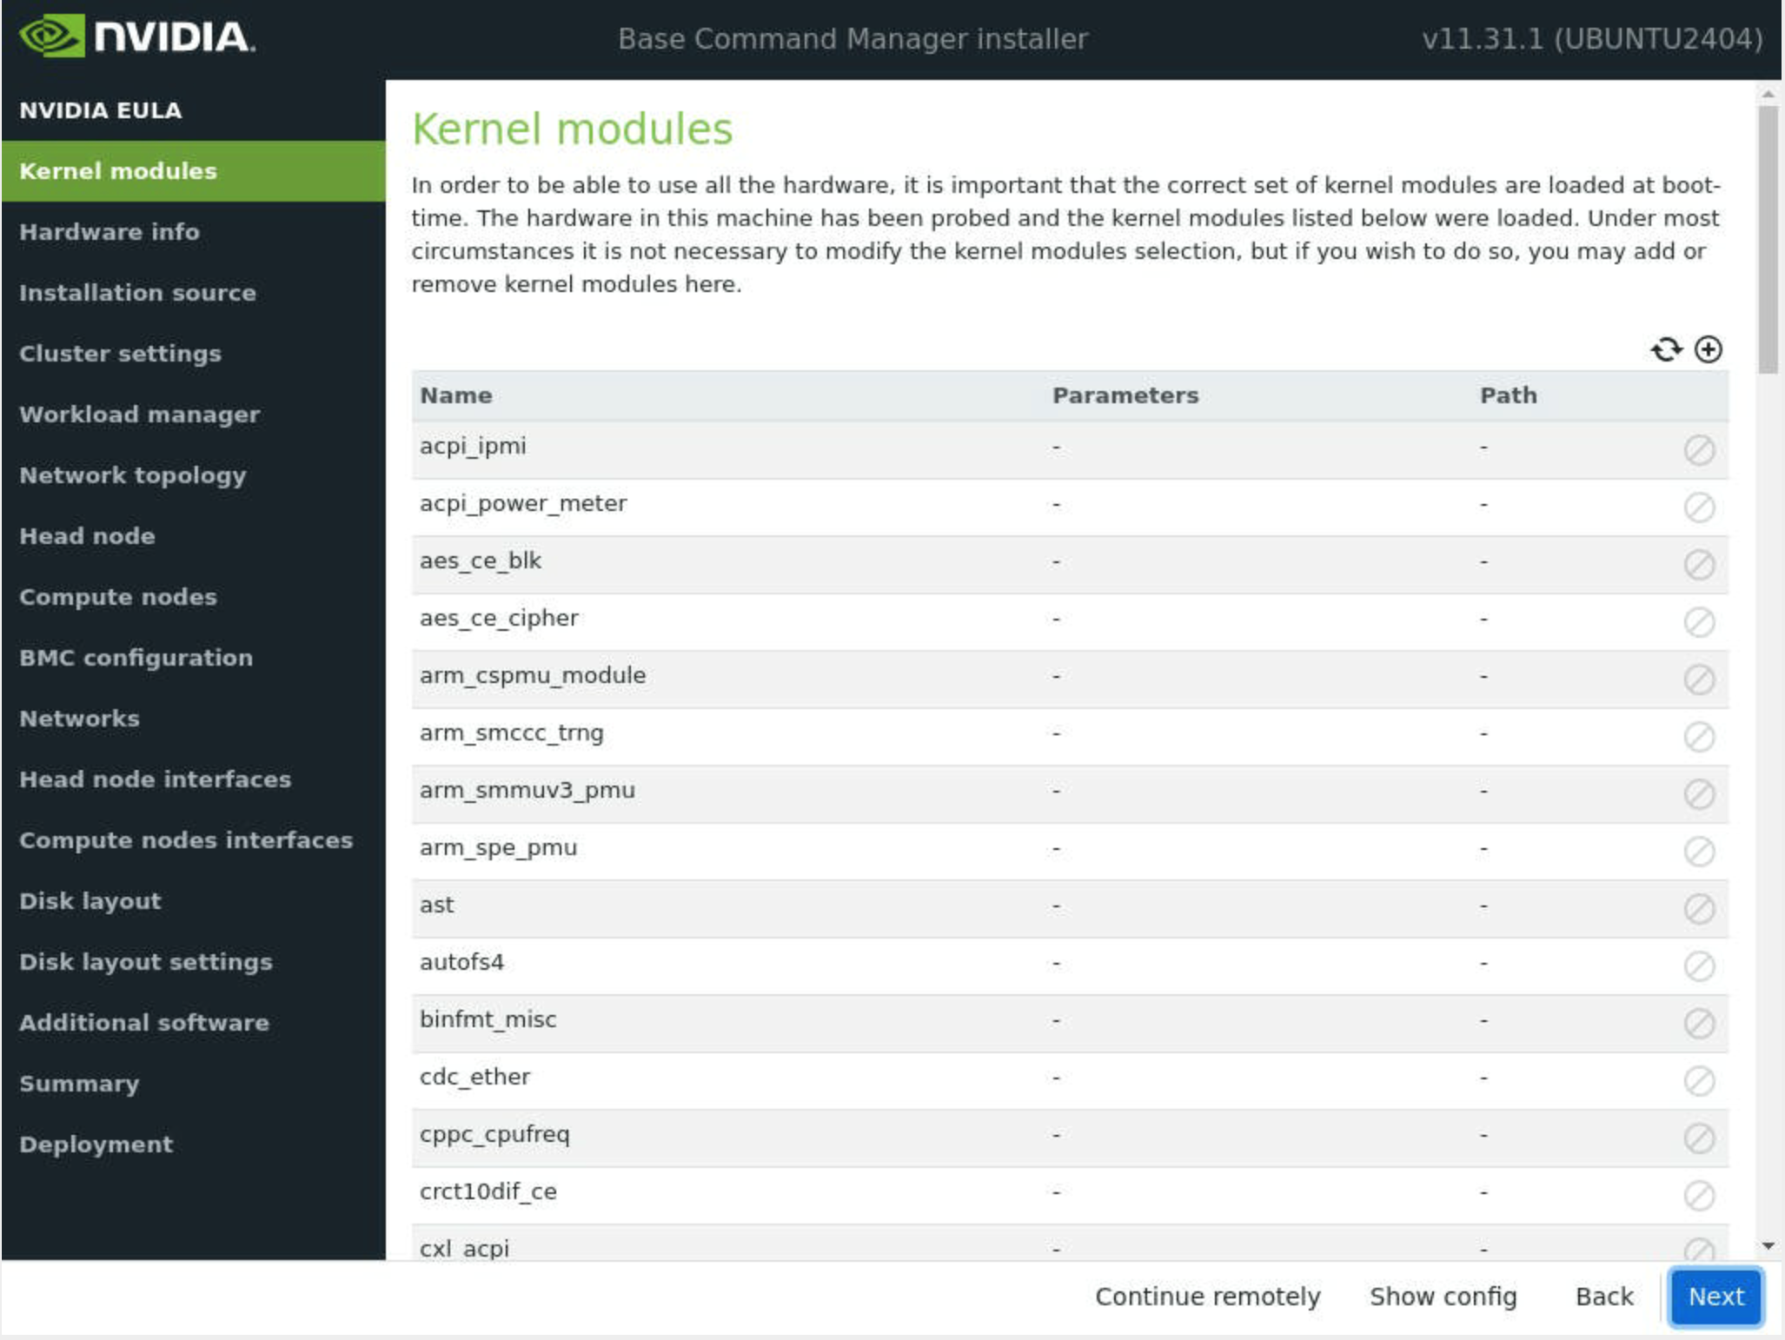Click the Back button

(1603, 1297)
